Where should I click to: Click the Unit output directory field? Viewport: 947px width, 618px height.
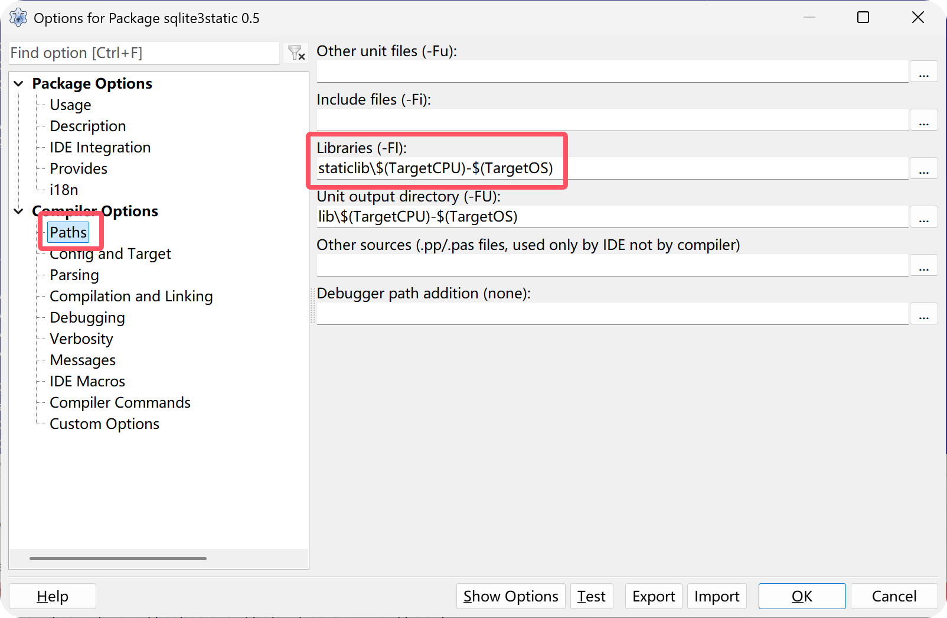612,217
